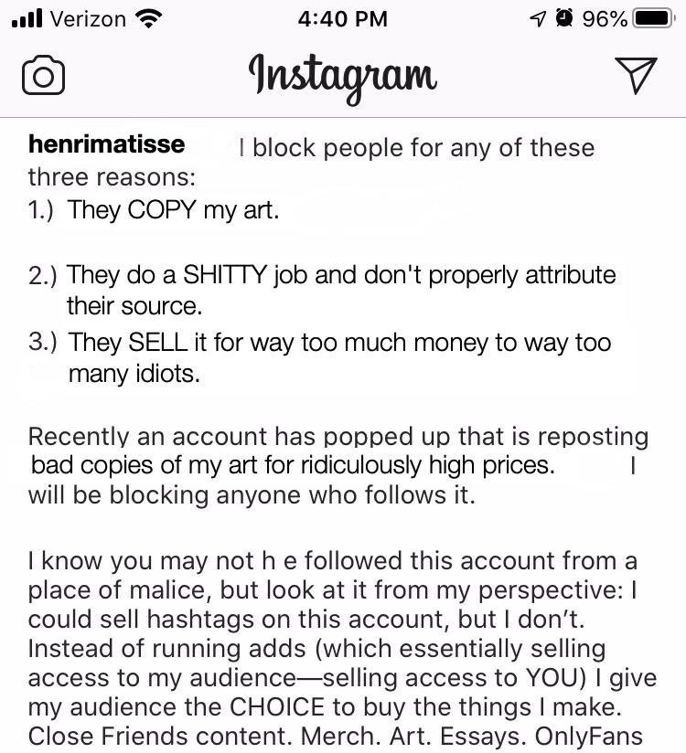Tap the reason about selling for too much money
Screen dimensions: 686x753
[320, 356]
